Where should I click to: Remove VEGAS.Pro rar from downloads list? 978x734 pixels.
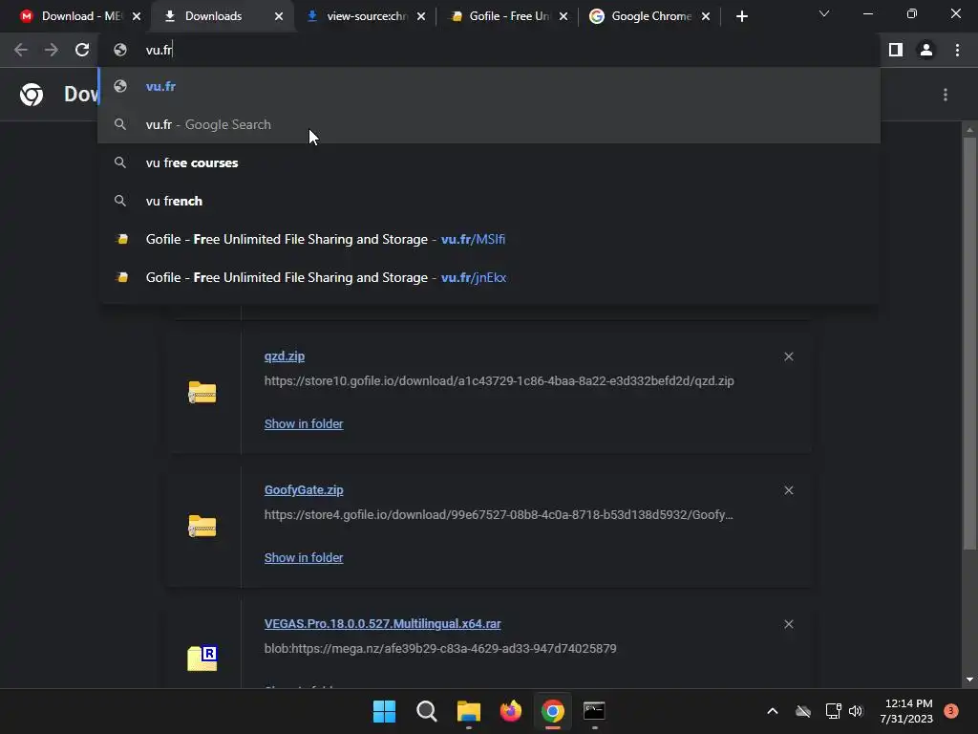coord(788,624)
